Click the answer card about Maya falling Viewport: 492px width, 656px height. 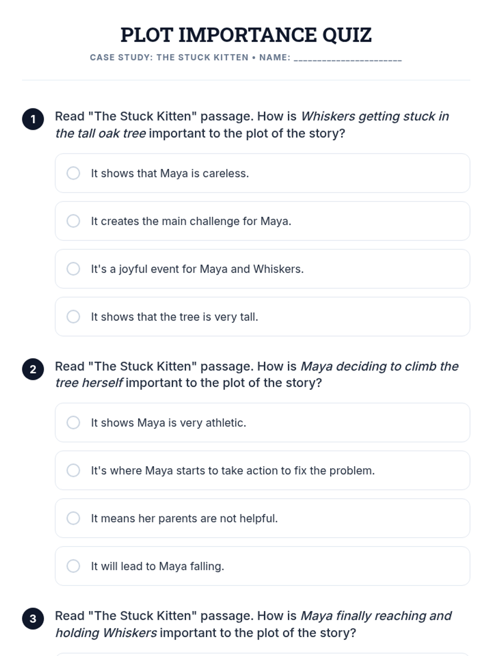pyautogui.click(x=262, y=566)
